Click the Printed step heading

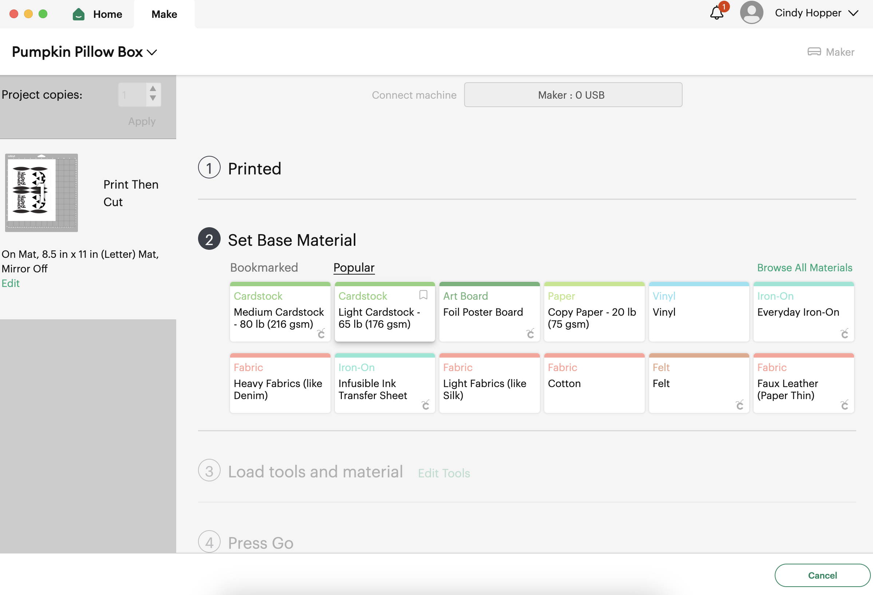point(254,169)
